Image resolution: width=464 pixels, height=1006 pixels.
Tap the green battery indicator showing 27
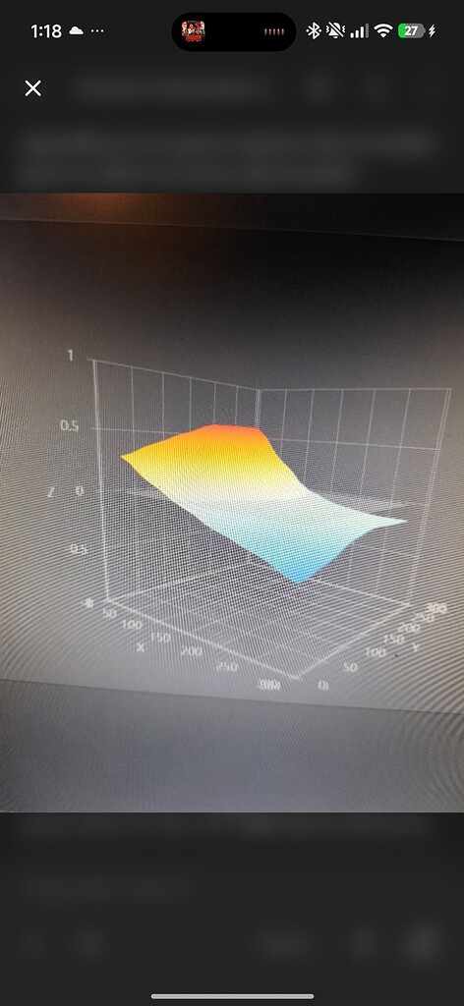411,30
